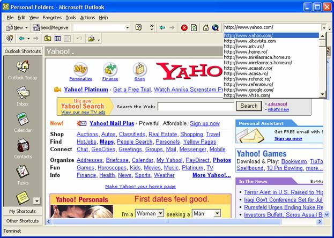The height and width of the screenshot is (238, 334).
Task: Stop loading with the red Stop icon
Action: point(184,28)
